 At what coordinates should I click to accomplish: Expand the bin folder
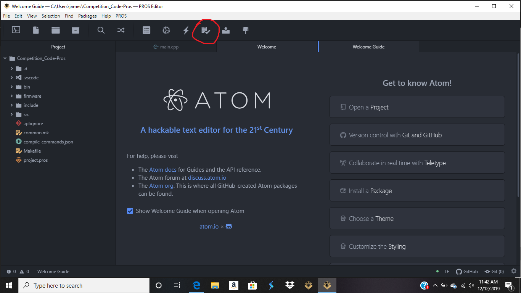coord(12,87)
